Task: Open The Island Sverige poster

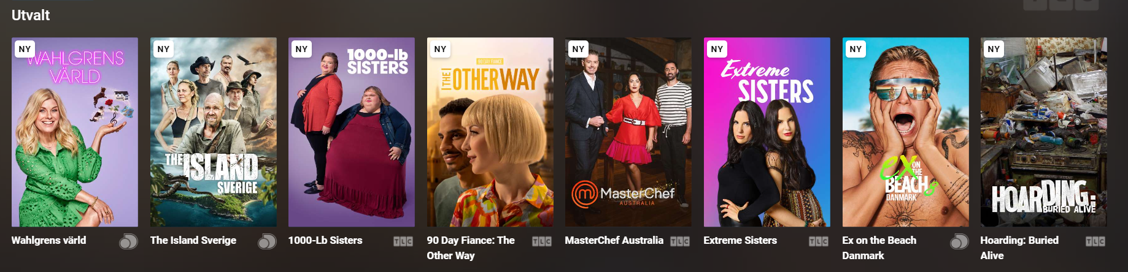Action: pyautogui.click(x=214, y=132)
